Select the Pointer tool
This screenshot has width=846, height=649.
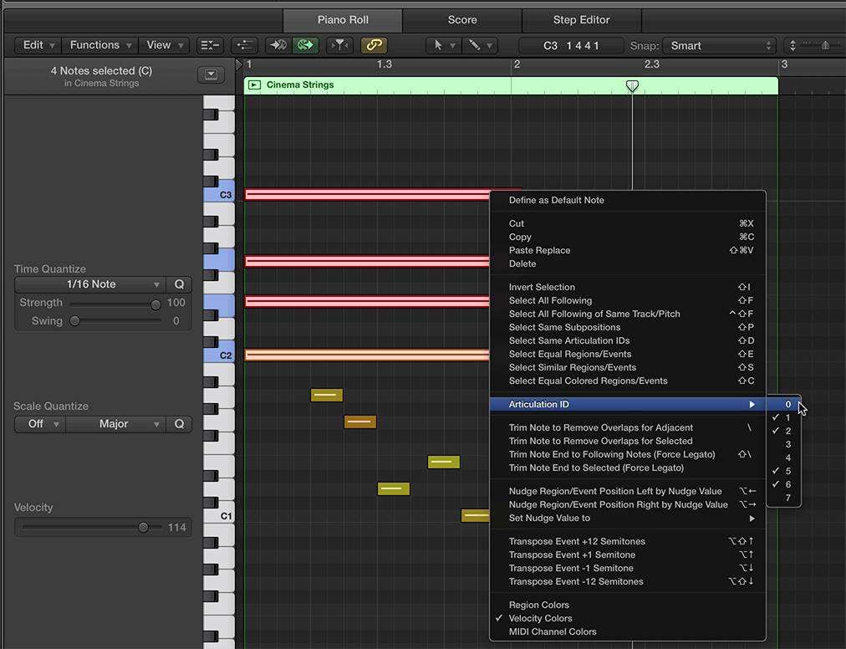(438, 45)
